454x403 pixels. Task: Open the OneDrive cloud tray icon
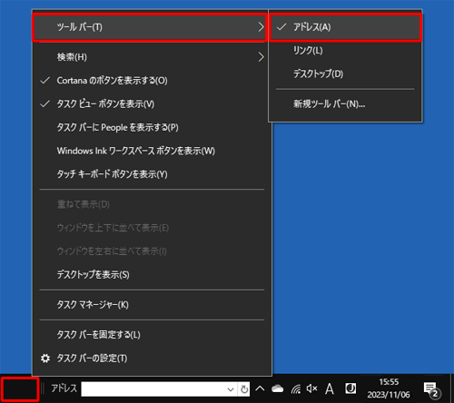[x=277, y=388]
